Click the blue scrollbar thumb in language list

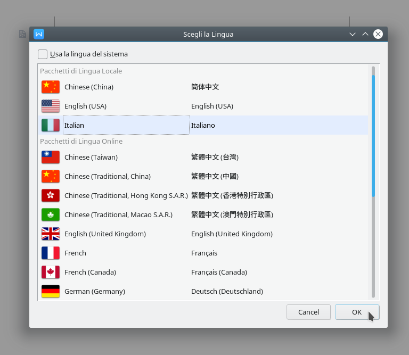[x=373, y=136]
